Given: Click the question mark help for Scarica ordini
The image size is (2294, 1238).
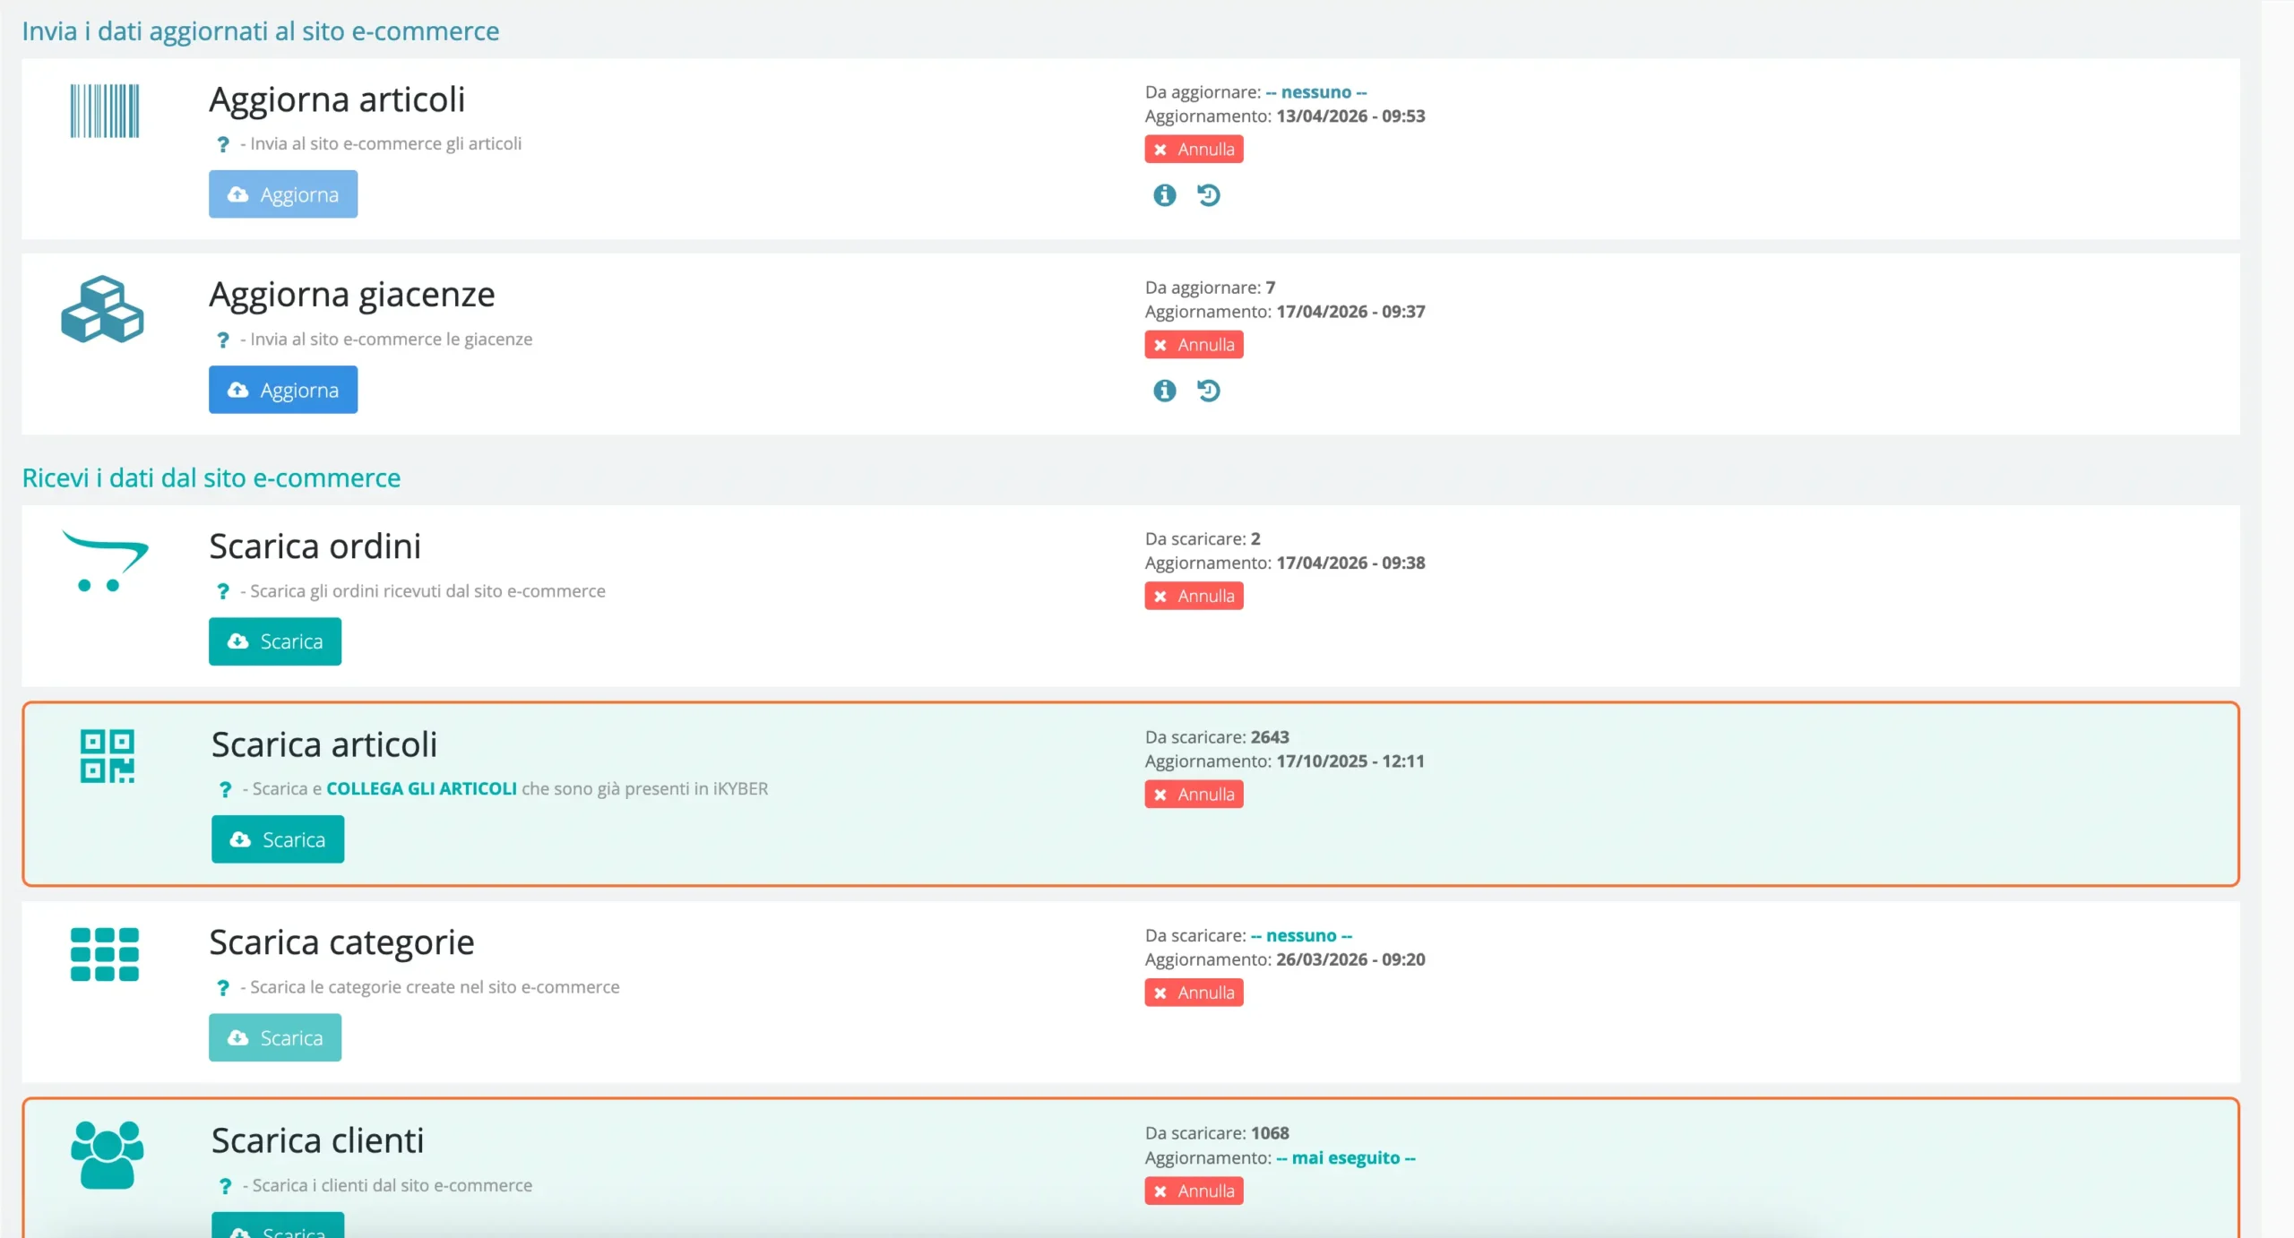Looking at the screenshot, I should 223,591.
